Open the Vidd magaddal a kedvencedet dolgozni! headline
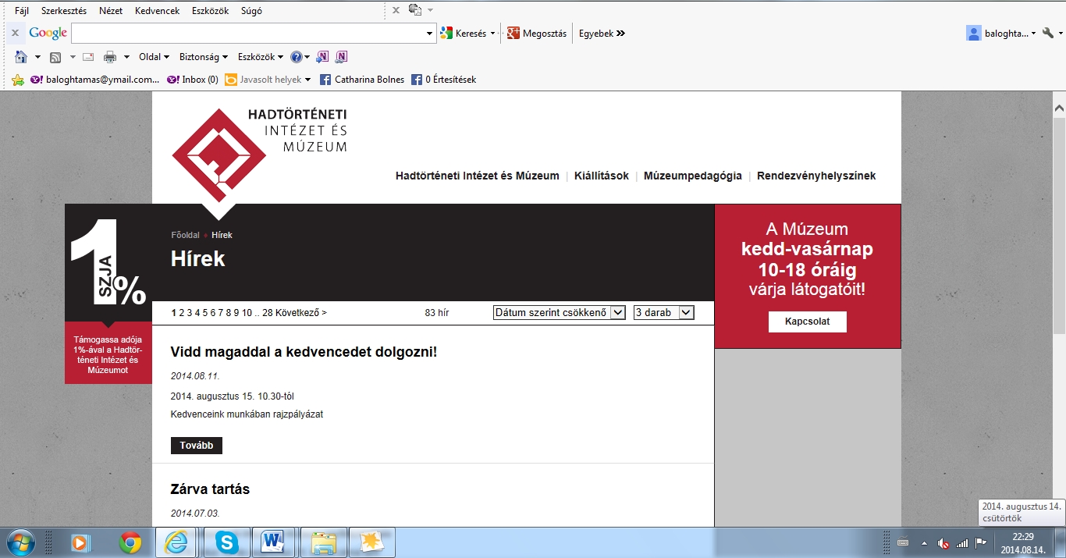The width and height of the screenshot is (1066, 558). 304,352
